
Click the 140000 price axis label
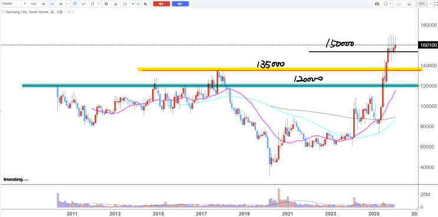pos(429,65)
